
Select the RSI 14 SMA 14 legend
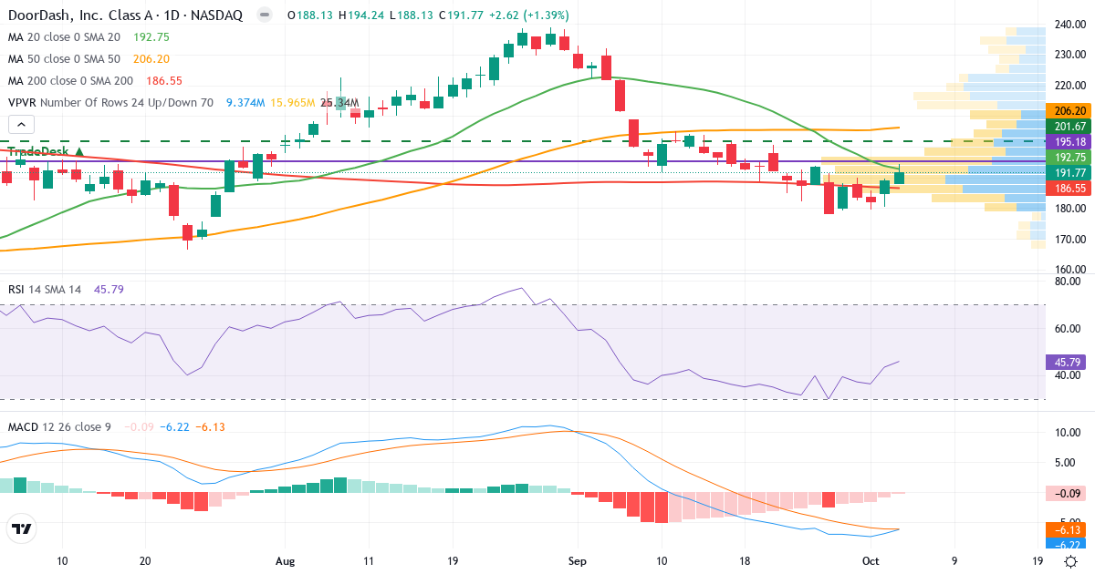click(x=45, y=289)
